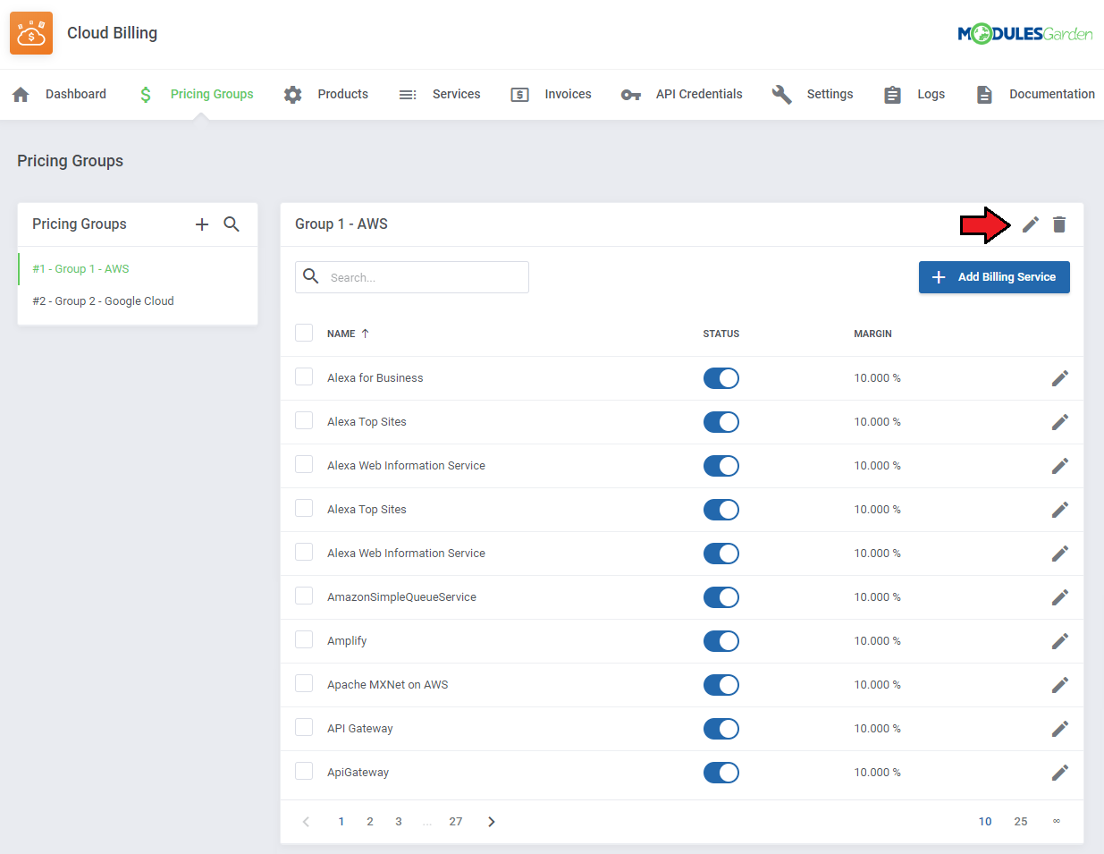1104x854 pixels.
Task: Check the Apache MXNet on AWS checkbox
Action: [x=304, y=683]
